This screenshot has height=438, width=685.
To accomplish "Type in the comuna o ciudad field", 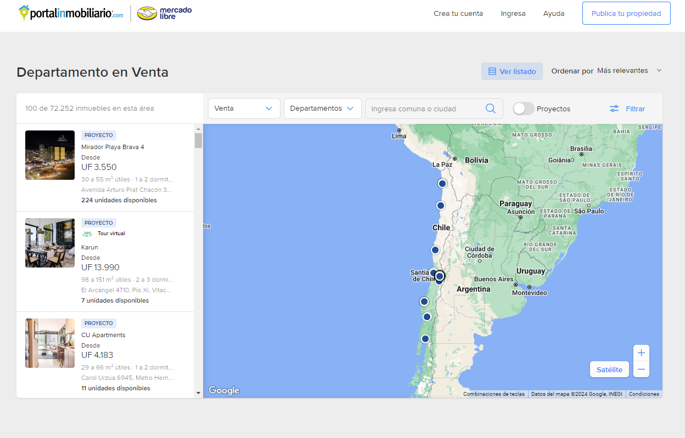I will (425, 109).
